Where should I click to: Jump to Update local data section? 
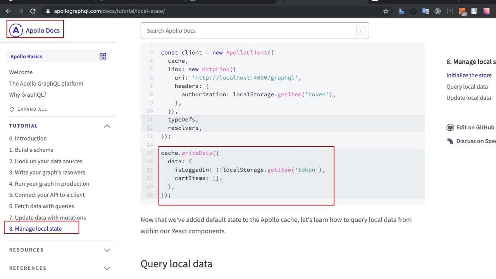pos(468,98)
